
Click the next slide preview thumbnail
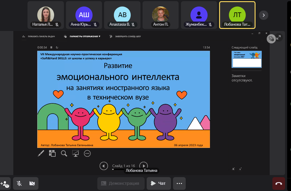coord(246,59)
